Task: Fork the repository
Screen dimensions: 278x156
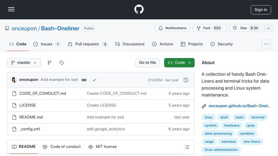Action: coord(209,28)
